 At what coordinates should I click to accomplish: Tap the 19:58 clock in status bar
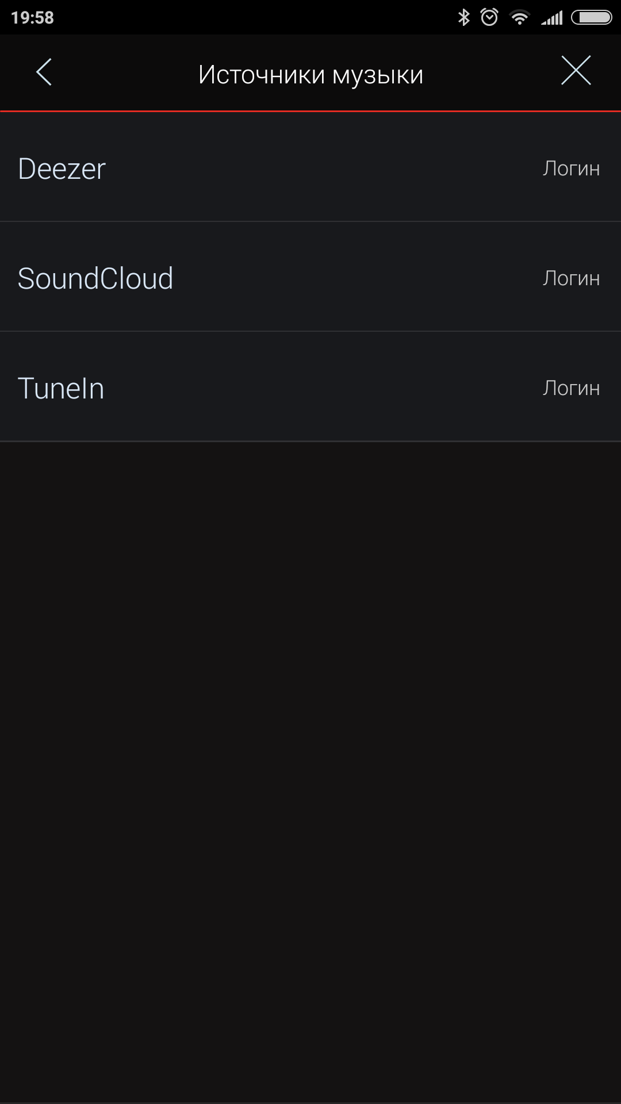32,18
